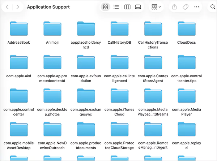The width and height of the screenshot is (217, 161).
Task: Select the com.apple.MediaPlayer folder icon
Action: point(187,96)
